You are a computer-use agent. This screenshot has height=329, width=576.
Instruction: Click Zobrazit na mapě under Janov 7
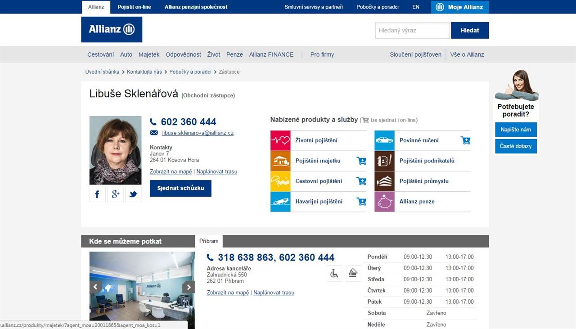pos(171,171)
